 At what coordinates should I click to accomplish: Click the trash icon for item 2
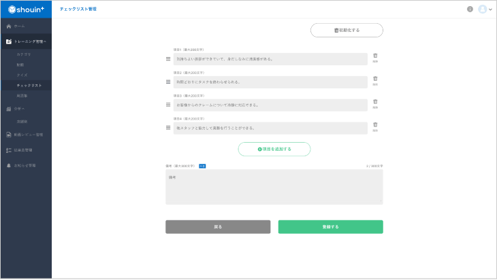pos(375,79)
